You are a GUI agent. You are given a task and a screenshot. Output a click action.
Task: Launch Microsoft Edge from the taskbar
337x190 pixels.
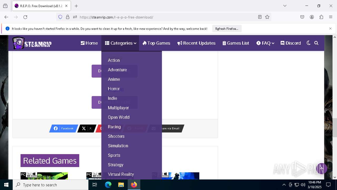[x=108, y=185]
